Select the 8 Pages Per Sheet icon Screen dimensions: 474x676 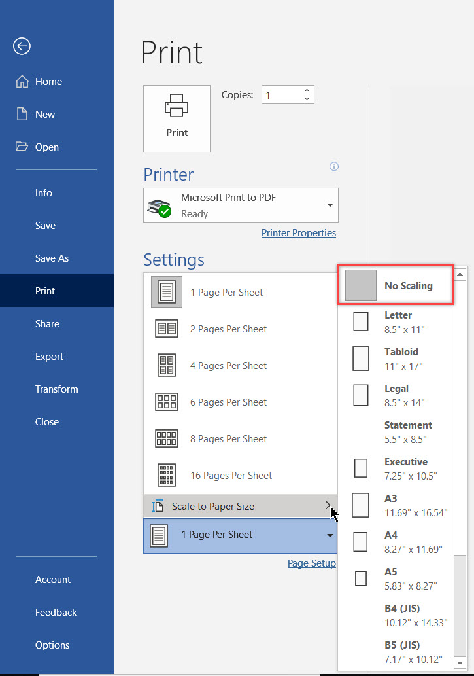[x=167, y=438]
